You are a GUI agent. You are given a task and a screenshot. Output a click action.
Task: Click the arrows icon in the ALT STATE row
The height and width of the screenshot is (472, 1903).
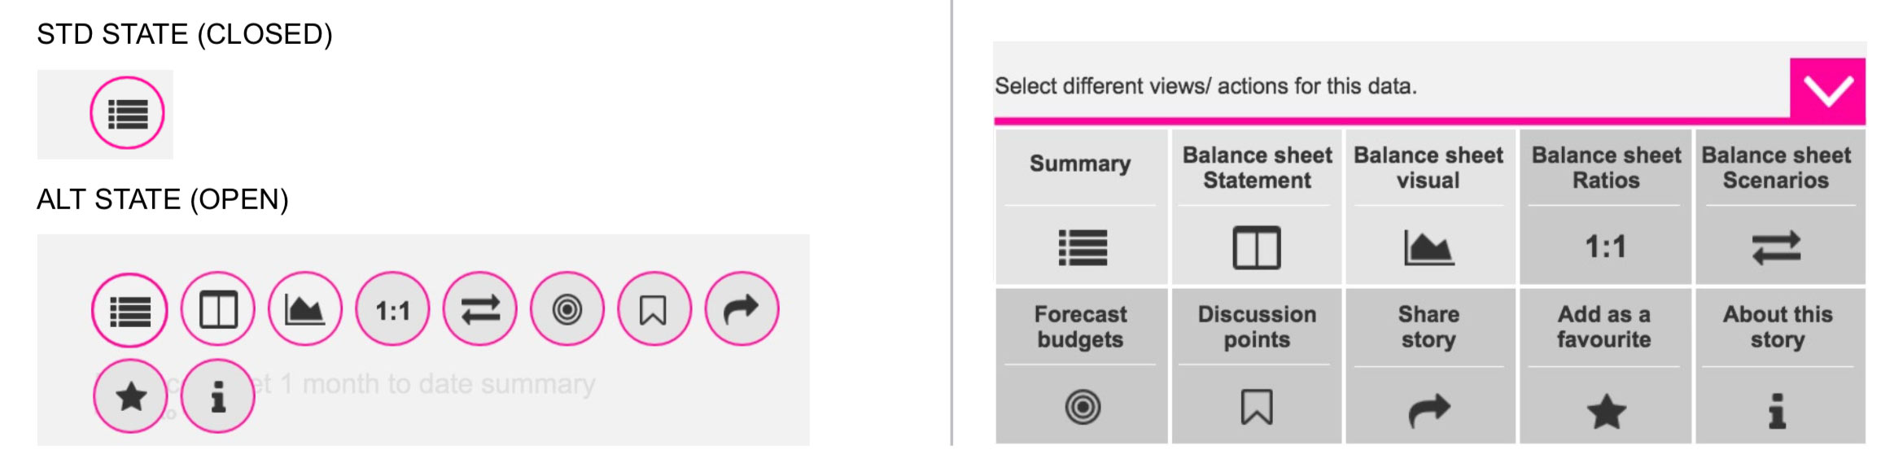tap(479, 309)
